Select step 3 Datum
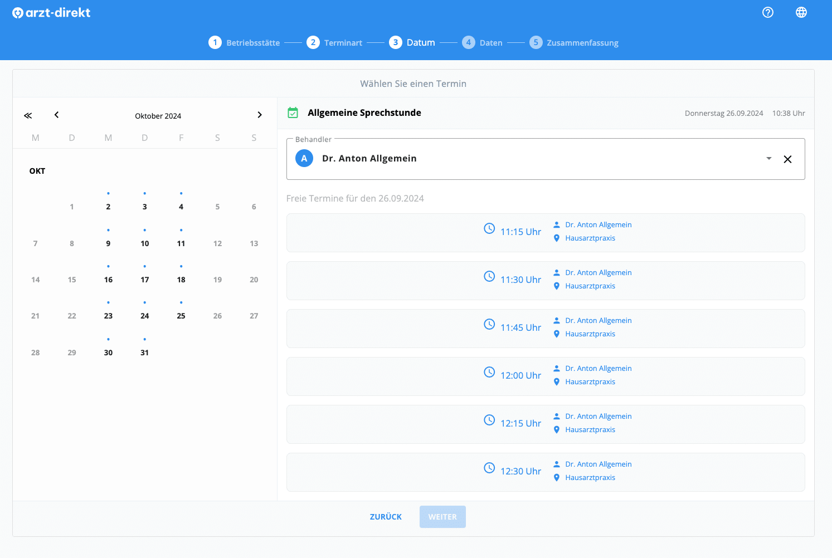 [412, 42]
